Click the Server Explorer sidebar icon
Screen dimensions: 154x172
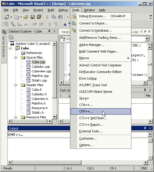pyautogui.click(x=4, y=32)
